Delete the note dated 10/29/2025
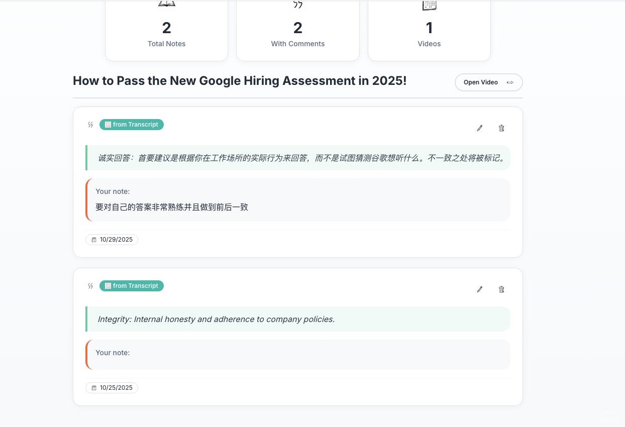Image resolution: width=625 pixels, height=427 pixels. coord(501,128)
